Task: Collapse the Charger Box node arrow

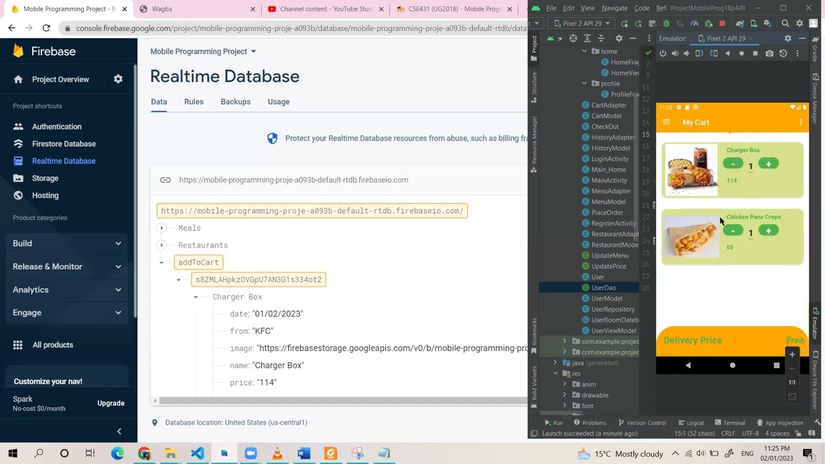Action: tap(196, 296)
